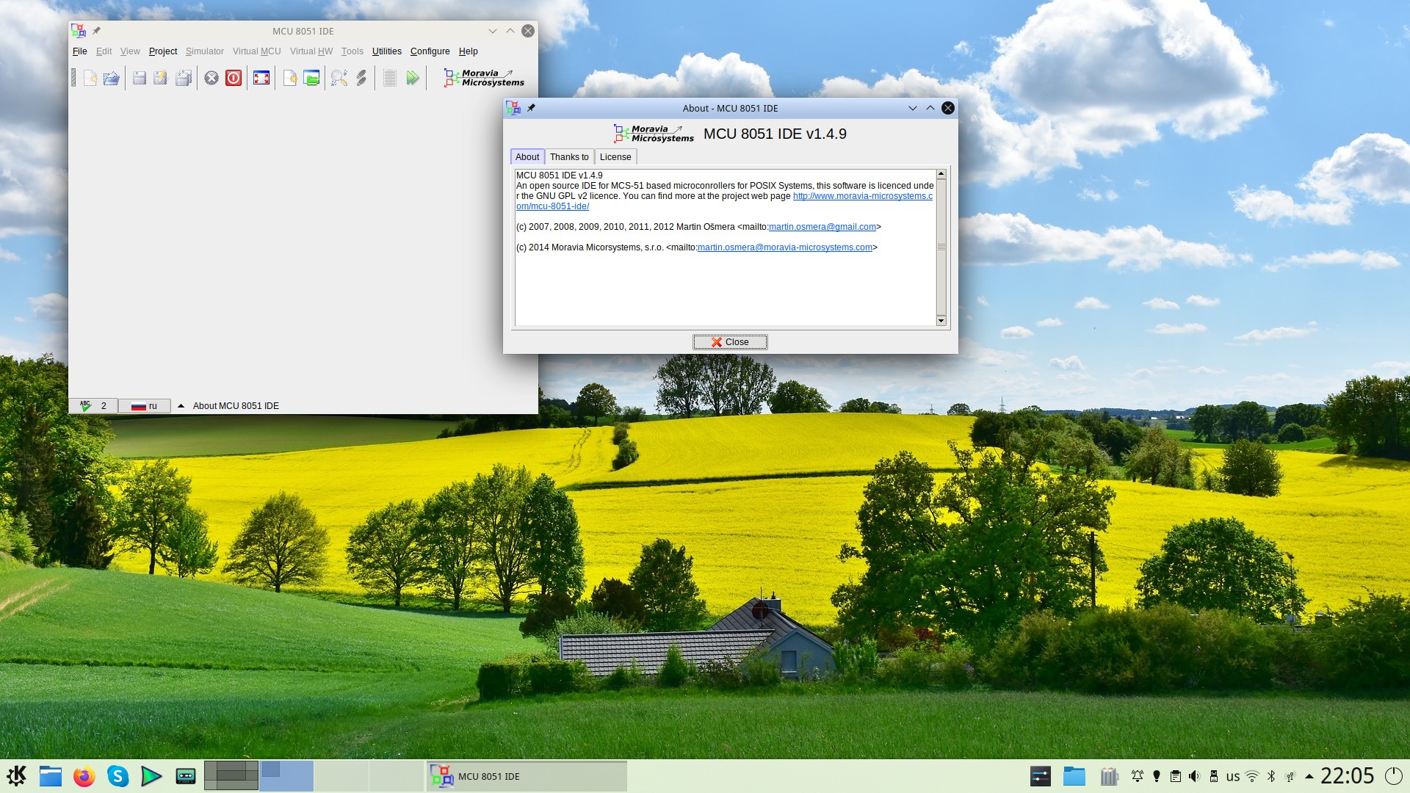Open martin.osmera@gmail.com mail link
Image resolution: width=1410 pixels, height=793 pixels.
(x=822, y=227)
